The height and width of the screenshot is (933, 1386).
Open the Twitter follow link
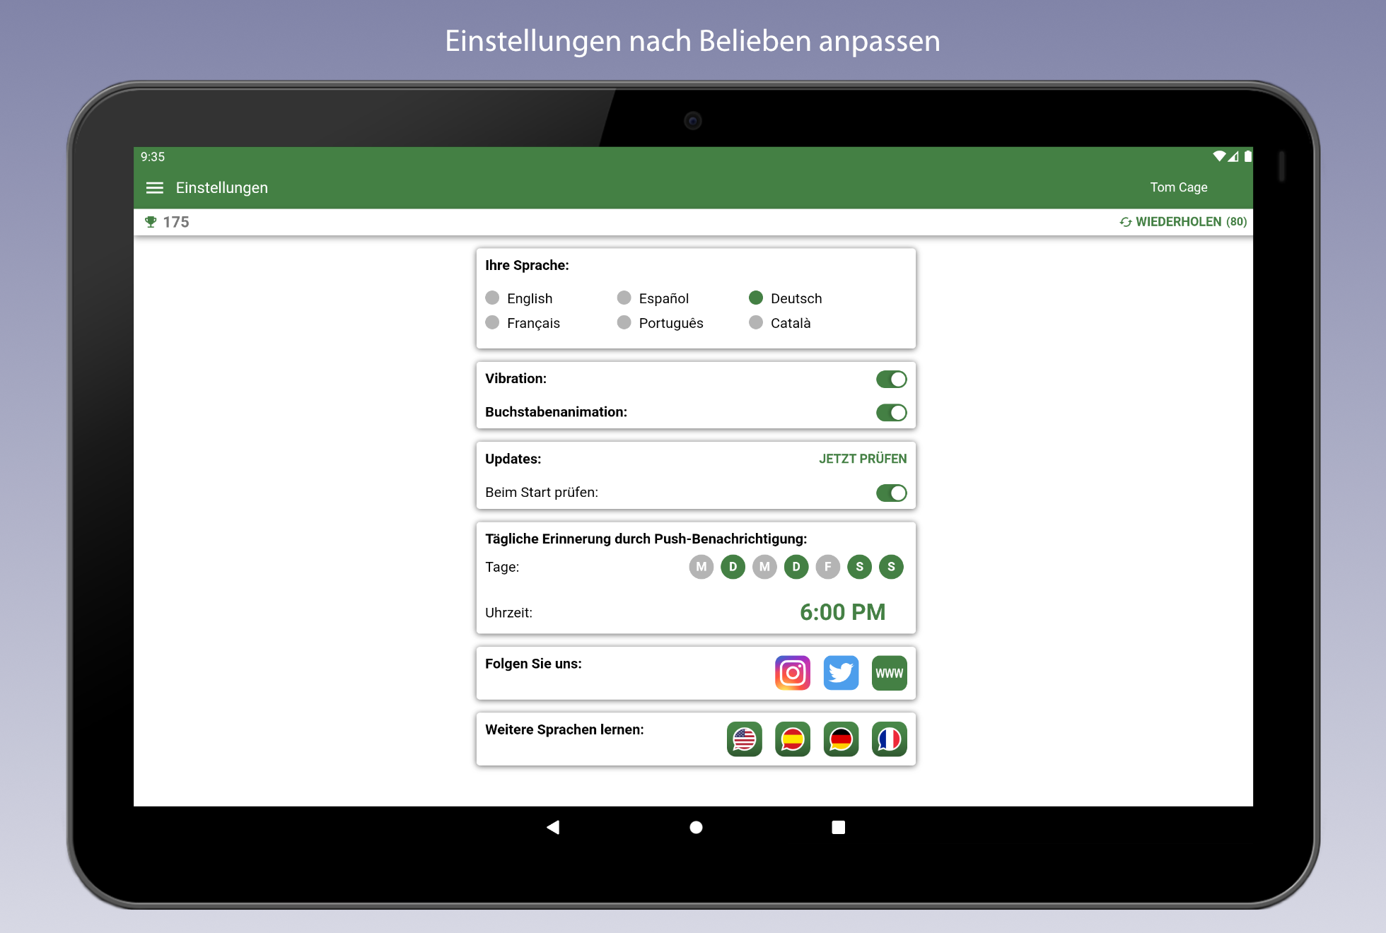841,673
